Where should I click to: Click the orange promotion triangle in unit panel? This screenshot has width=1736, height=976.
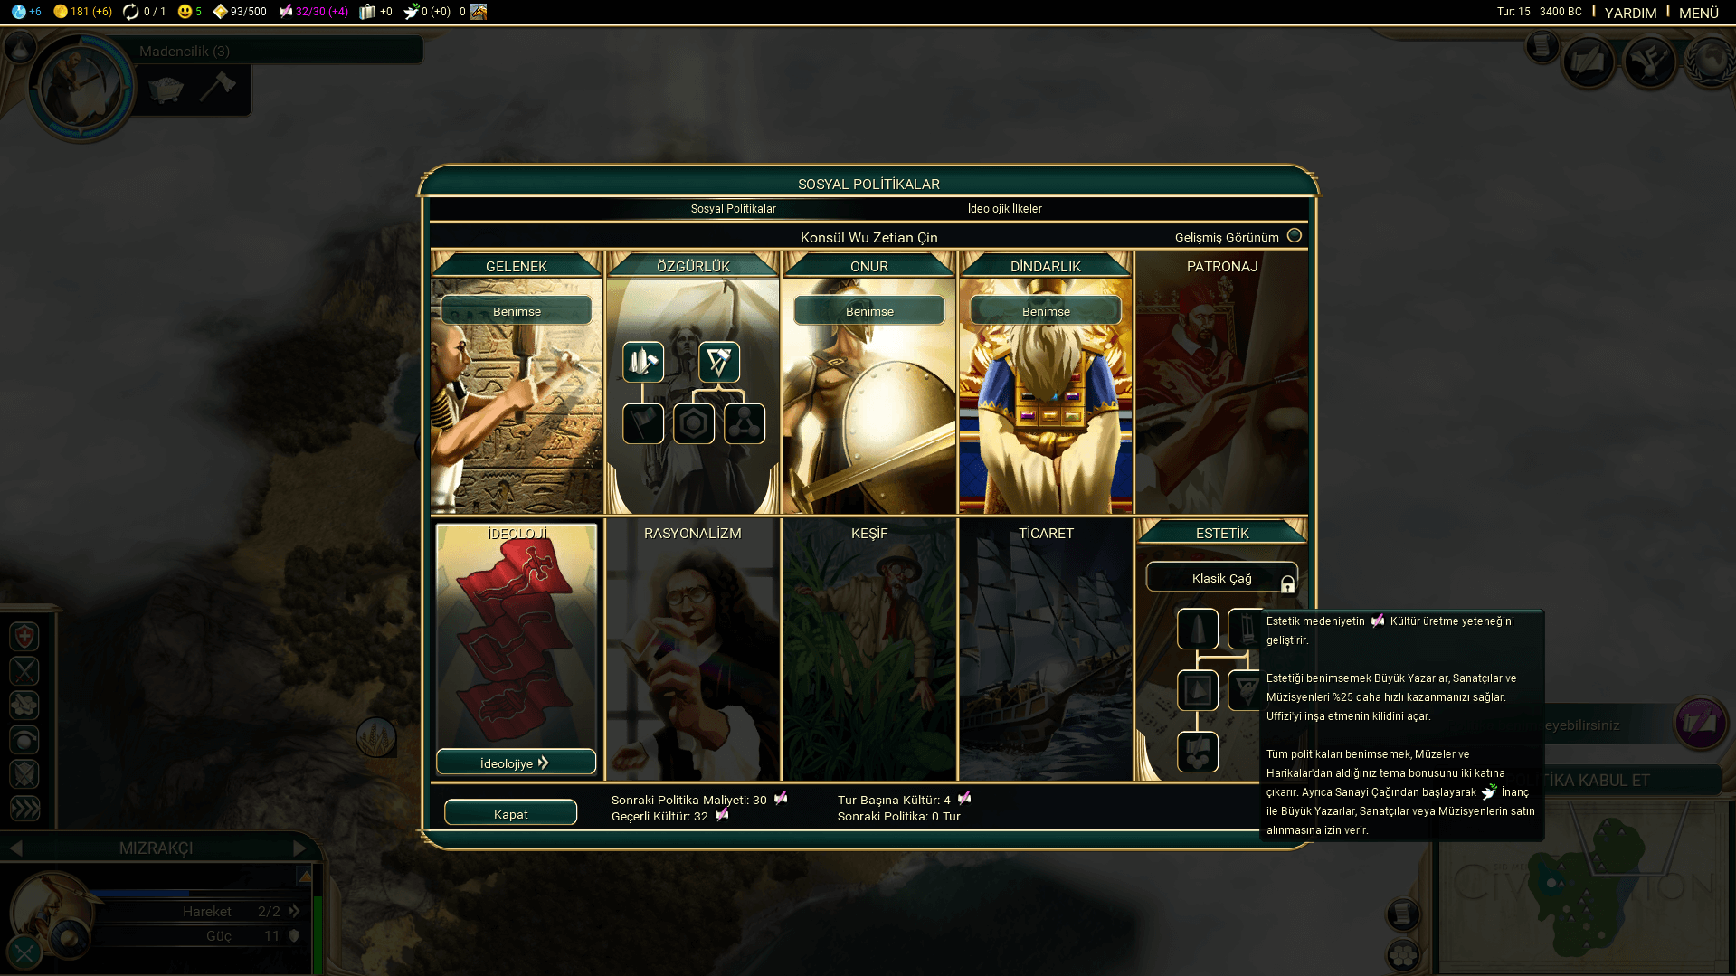tap(305, 876)
